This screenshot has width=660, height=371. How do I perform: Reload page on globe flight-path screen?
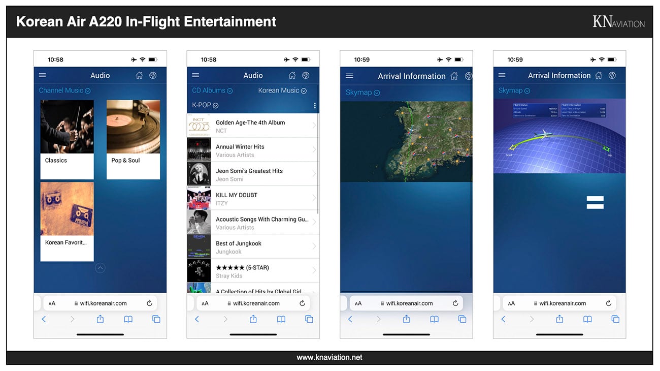608,303
